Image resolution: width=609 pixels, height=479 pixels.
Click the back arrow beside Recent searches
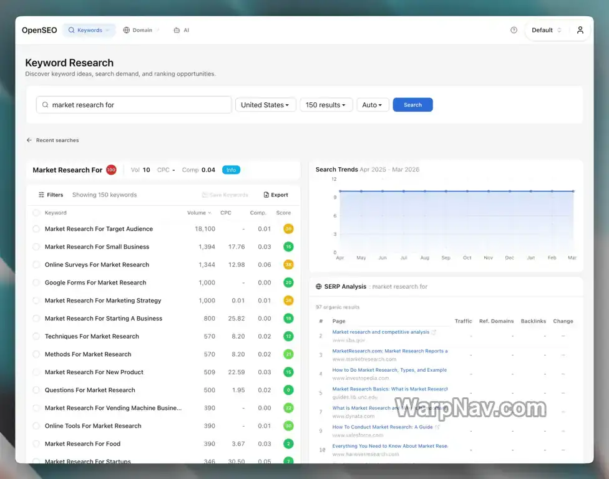pos(29,140)
